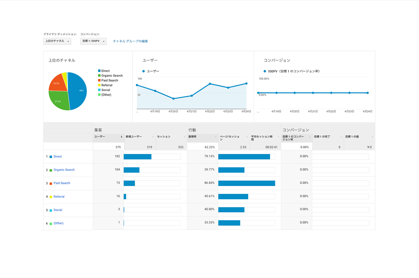
Task: Click the Social channel link
Action: tap(58, 210)
